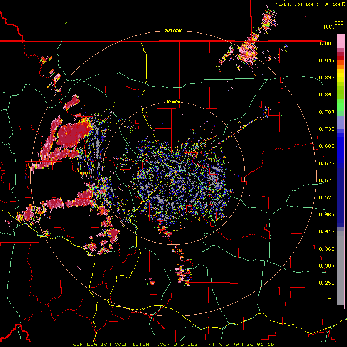Image resolution: width=347 pixels, height=347 pixels.
Task: Pick the bright green segment of the color bar
Action: (340, 105)
